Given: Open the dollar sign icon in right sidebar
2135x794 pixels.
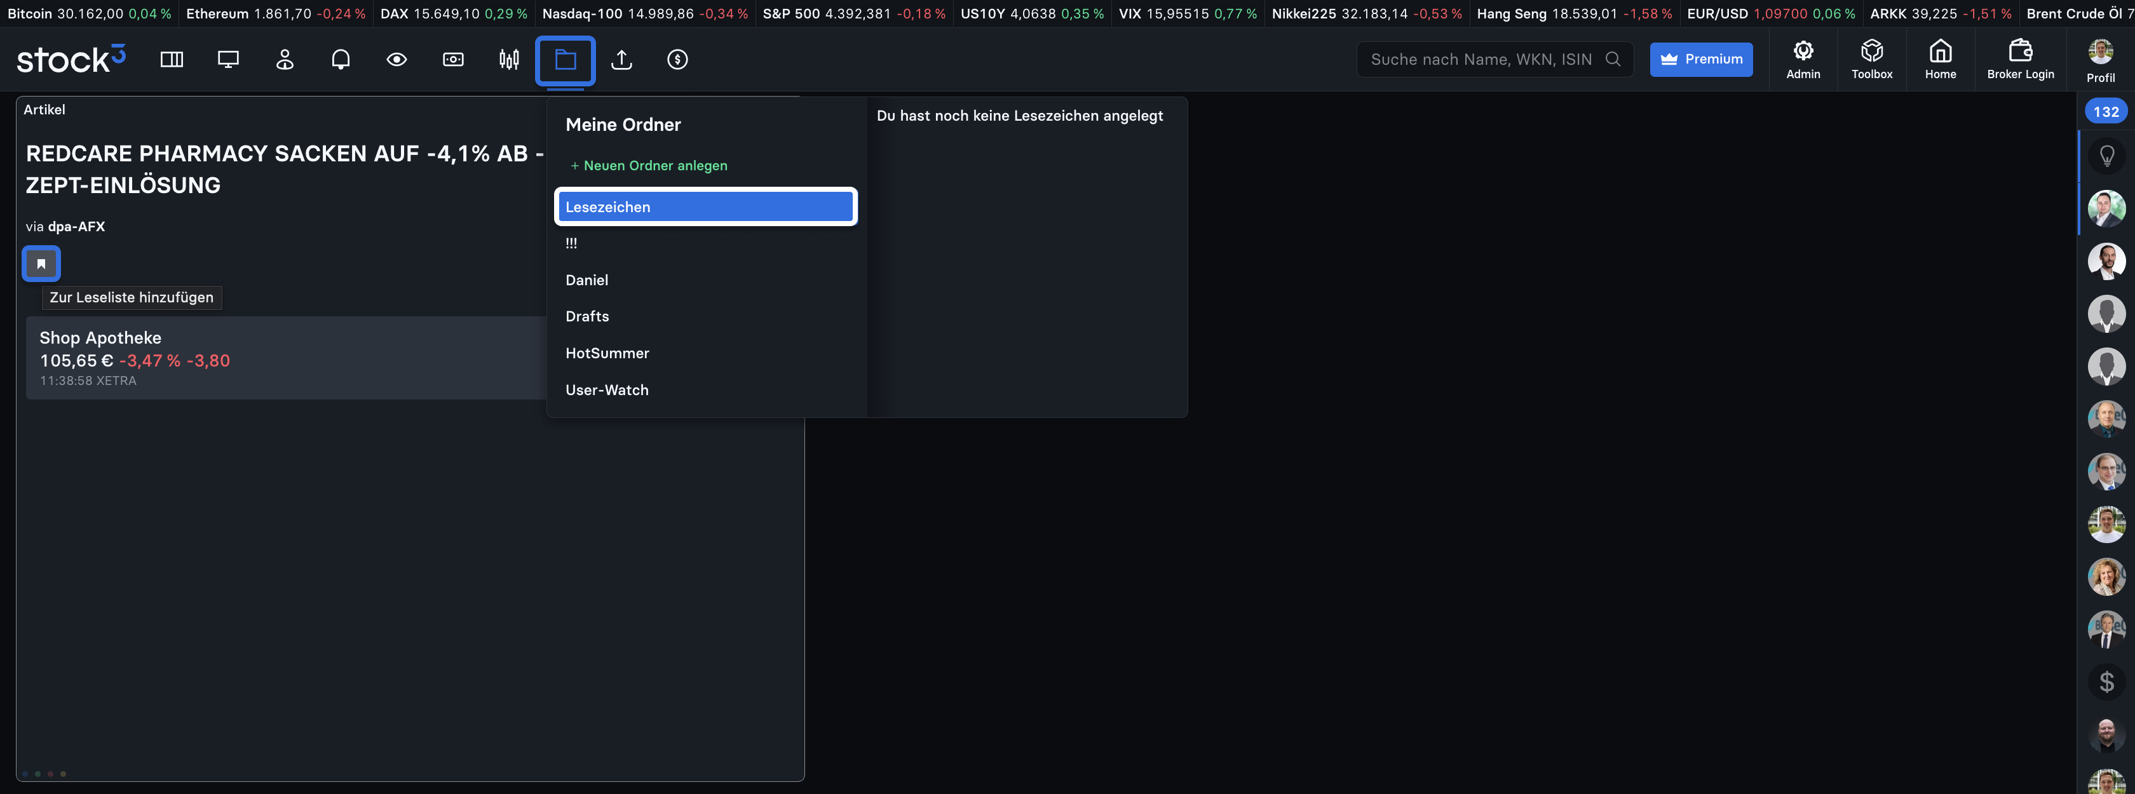Looking at the screenshot, I should pos(2106,682).
